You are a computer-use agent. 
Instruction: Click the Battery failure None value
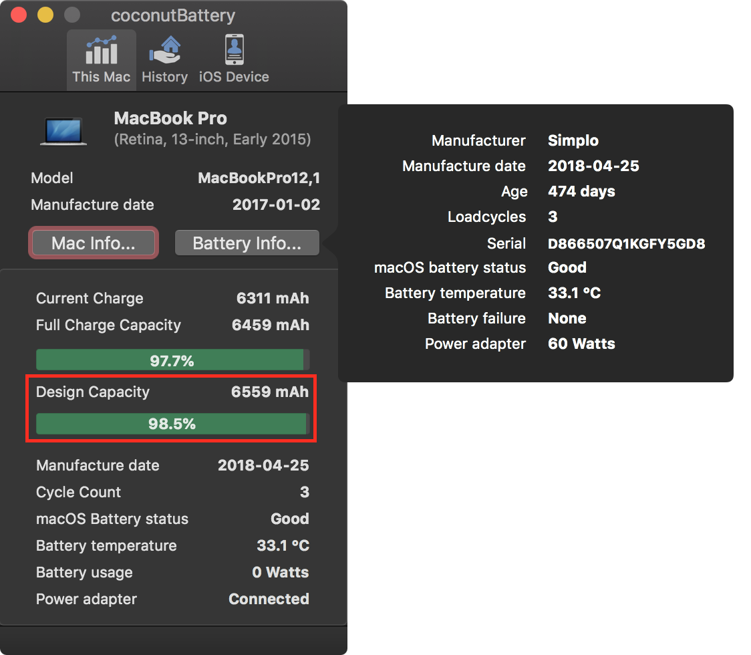pyautogui.click(x=567, y=318)
